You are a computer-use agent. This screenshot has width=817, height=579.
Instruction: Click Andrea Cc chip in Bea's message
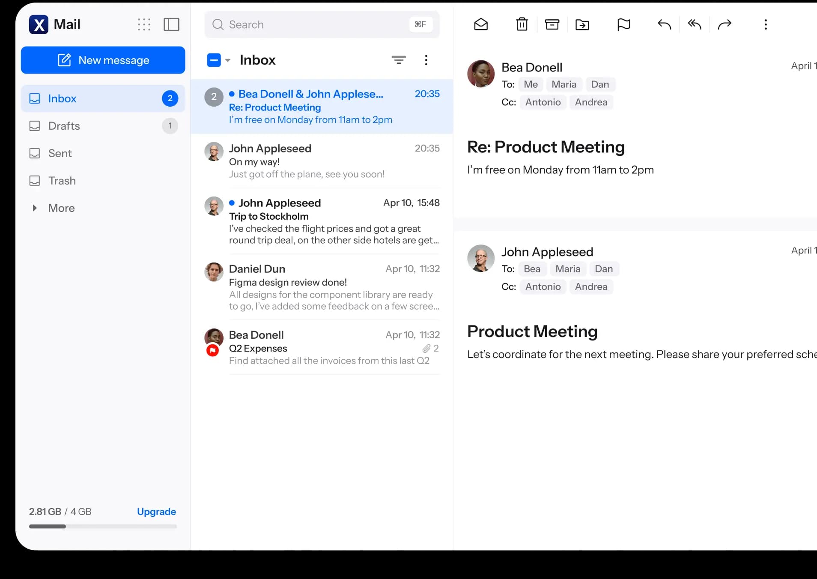click(x=591, y=102)
